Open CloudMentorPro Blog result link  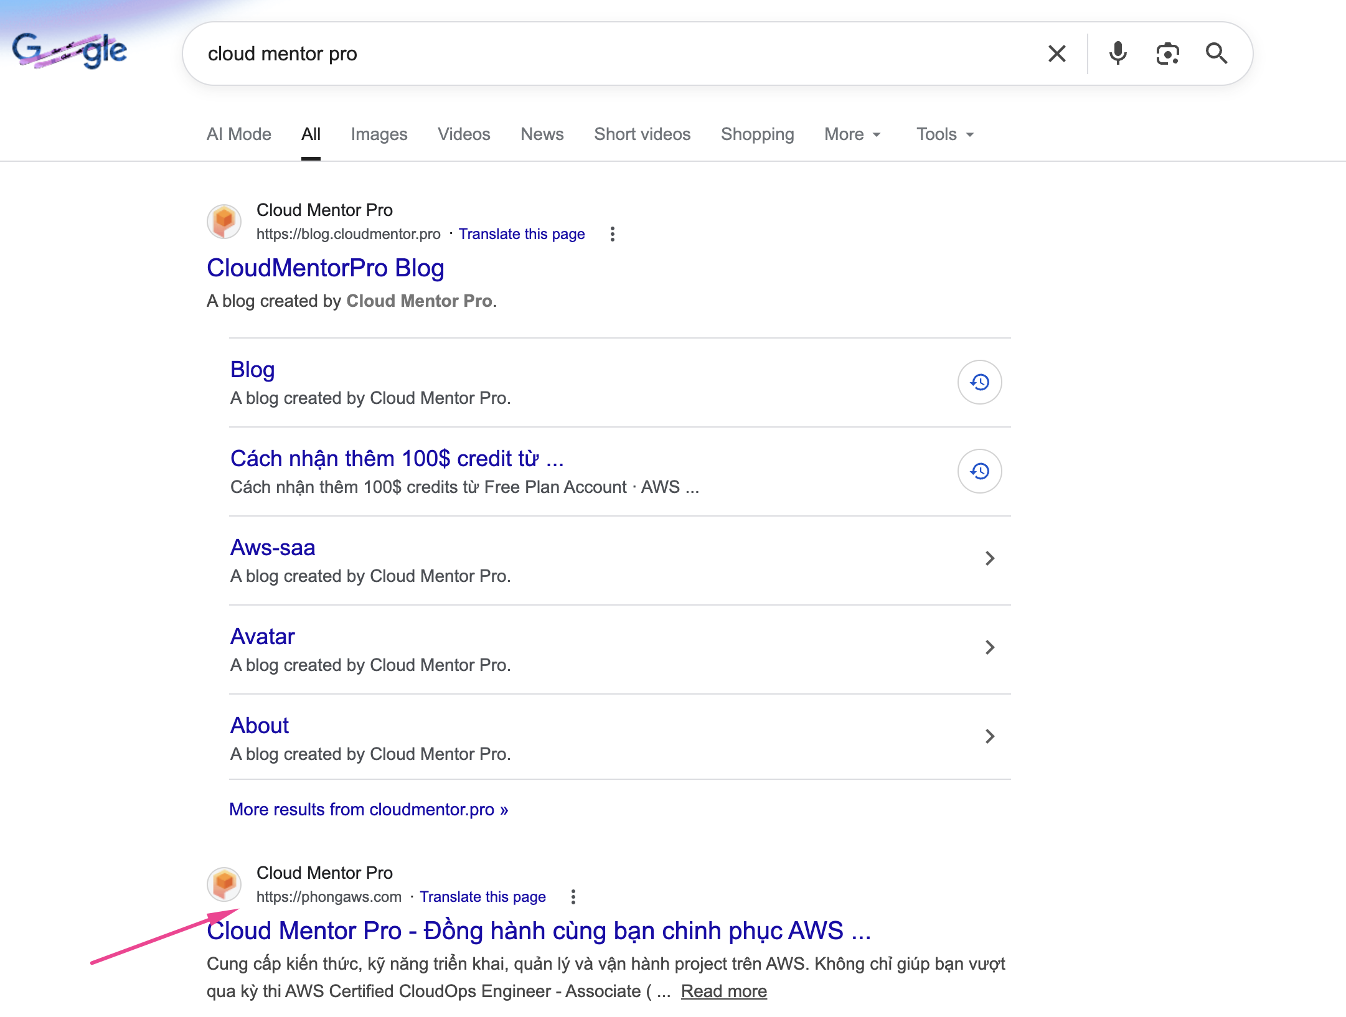[325, 268]
